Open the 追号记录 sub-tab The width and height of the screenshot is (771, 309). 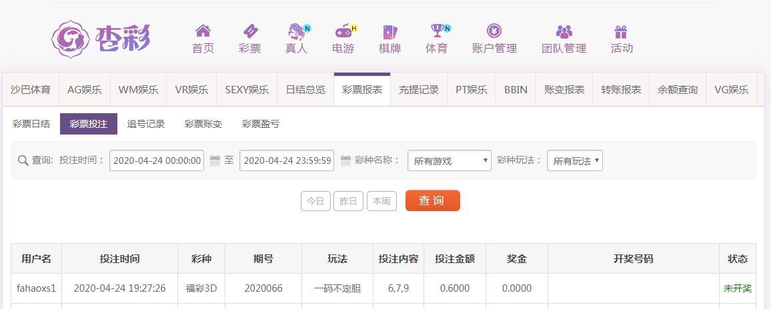145,124
